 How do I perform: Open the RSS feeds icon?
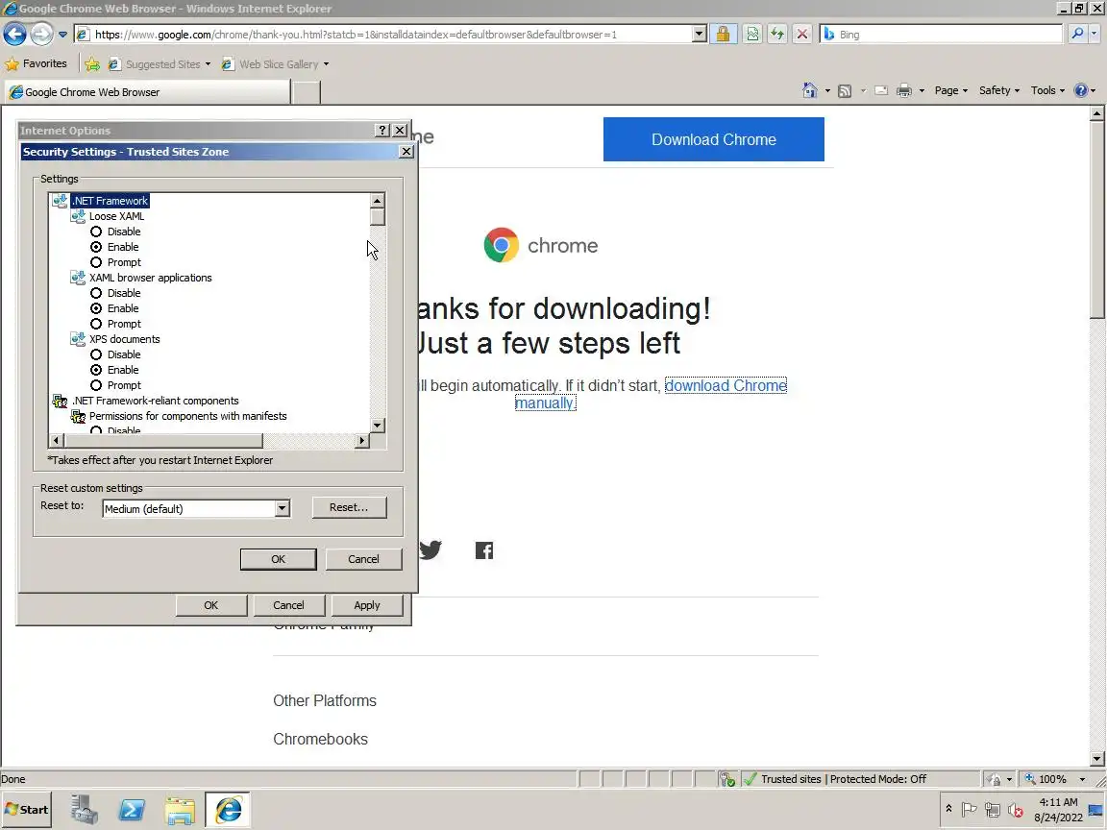pyautogui.click(x=845, y=90)
